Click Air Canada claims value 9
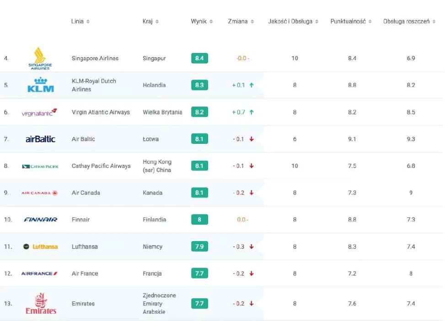Viewport: 445px width, 321px height. point(411,193)
